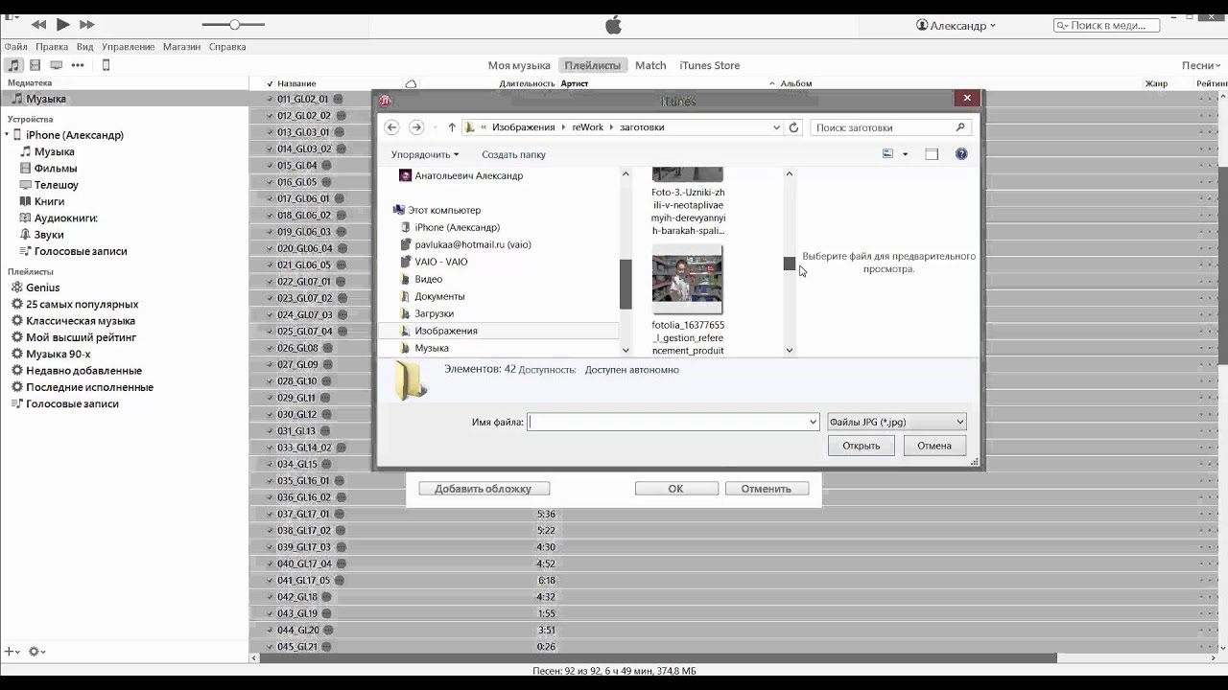Open the Файлы JPG file type combo
This screenshot has width=1228, height=690.
click(896, 422)
